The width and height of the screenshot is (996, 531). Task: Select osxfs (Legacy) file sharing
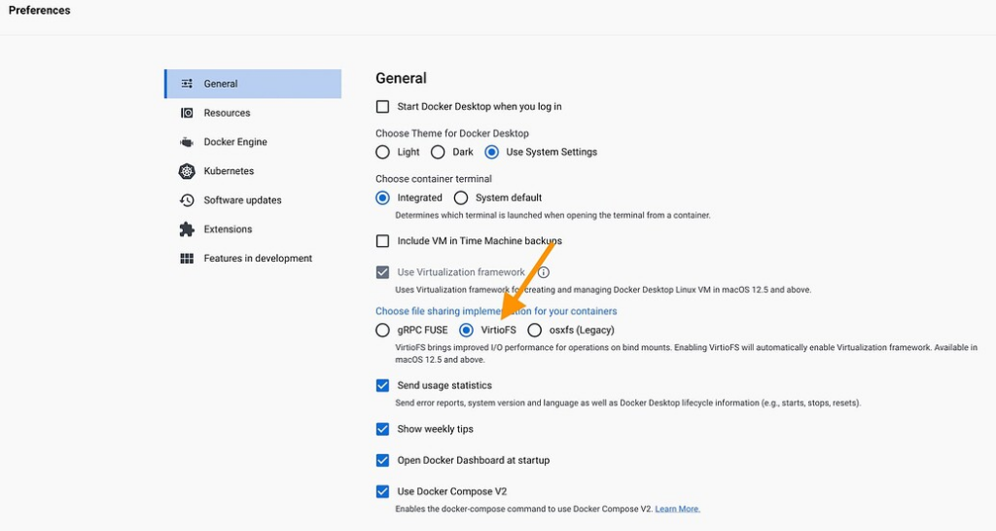click(535, 331)
